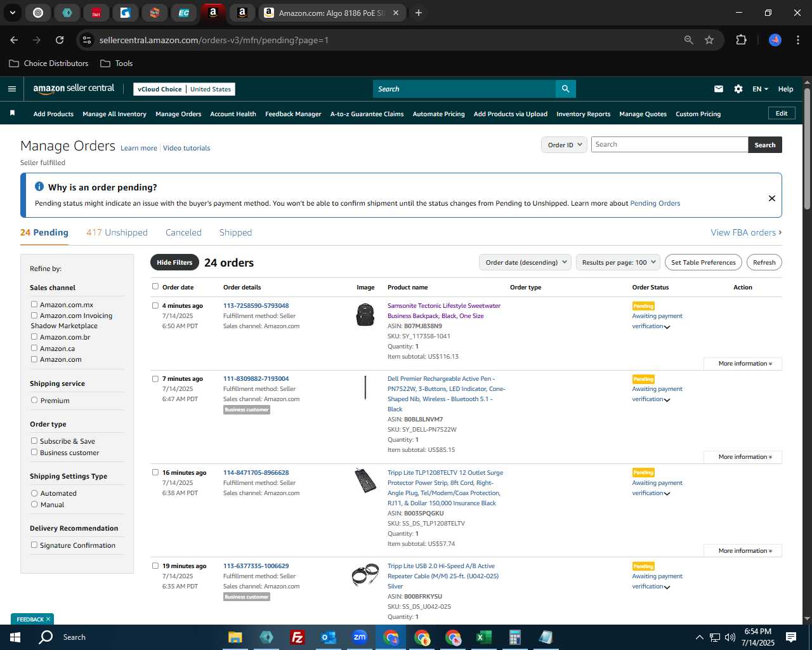Select Automated shipping settings type
The width and height of the screenshot is (812, 650).
coord(34,493)
